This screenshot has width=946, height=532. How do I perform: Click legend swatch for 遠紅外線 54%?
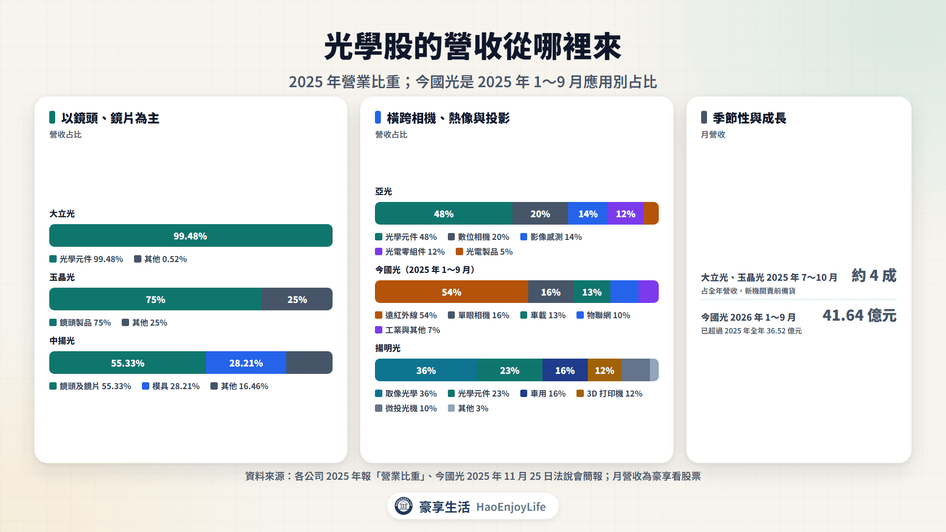(379, 315)
